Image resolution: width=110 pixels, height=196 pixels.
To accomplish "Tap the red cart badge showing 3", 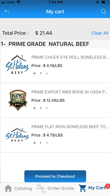I will (x=107, y=186).
